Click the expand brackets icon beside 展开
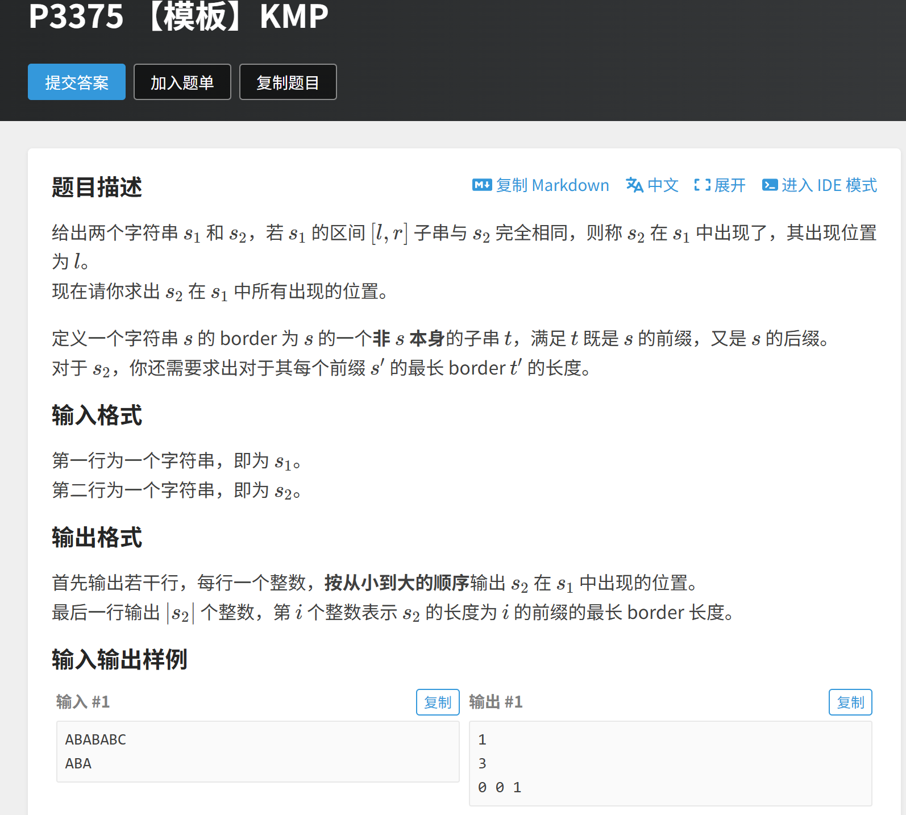 coord(703,185)
